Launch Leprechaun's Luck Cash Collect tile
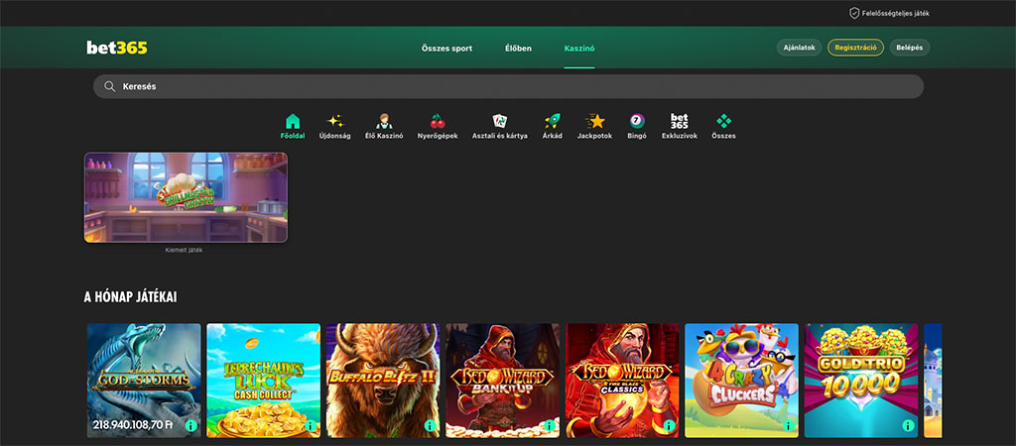 (x=263, y=380)
